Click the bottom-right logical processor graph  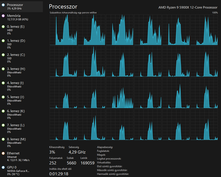(204, 125)
